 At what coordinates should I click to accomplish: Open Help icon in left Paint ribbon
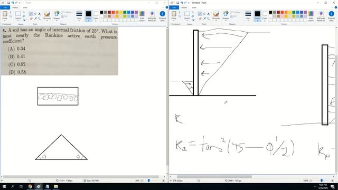[167, 7]
